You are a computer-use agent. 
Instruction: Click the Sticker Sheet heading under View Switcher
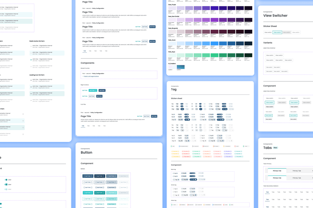click(x=270, y=26)
